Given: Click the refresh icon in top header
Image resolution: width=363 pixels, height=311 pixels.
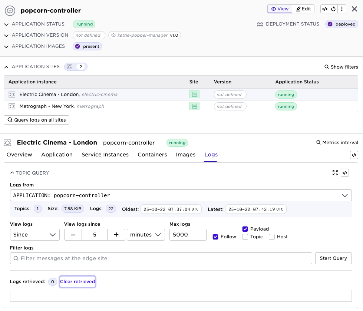Looking at the screenshot, I should click(x=333, y=9).
